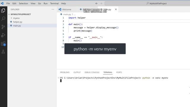Click the Go Forward arrow
Screen dimensions: 190x107
[101, 3]
